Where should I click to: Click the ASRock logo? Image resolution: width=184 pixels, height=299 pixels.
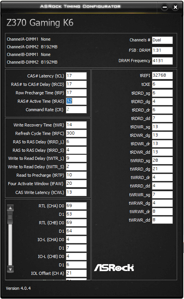[x=114, y=268]
